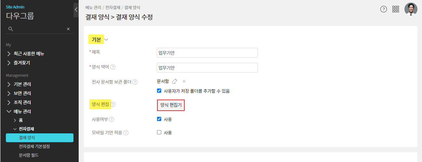Image resolution: width=422 pixels, height=162 pixels.
Task: Uncheck the 사용여부 사용 checkbox
Action: pos(159,119)
